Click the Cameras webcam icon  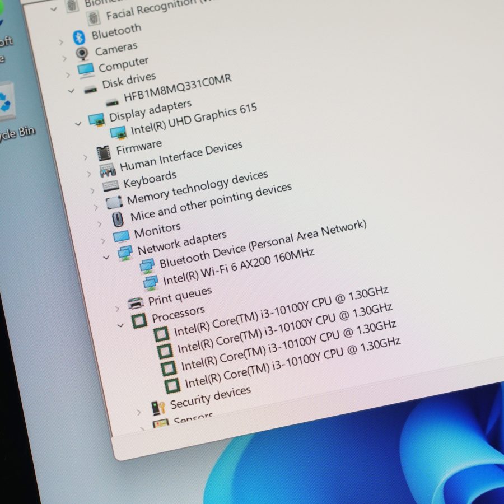(x=82, y=53)
